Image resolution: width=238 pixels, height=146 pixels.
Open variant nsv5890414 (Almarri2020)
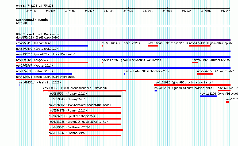pyautogui.click(x=121, y=43)
